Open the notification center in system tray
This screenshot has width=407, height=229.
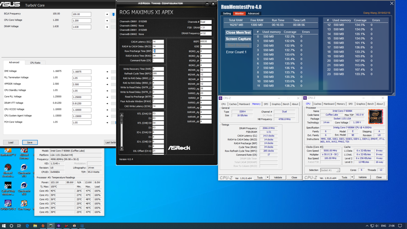tap(400, 226)
